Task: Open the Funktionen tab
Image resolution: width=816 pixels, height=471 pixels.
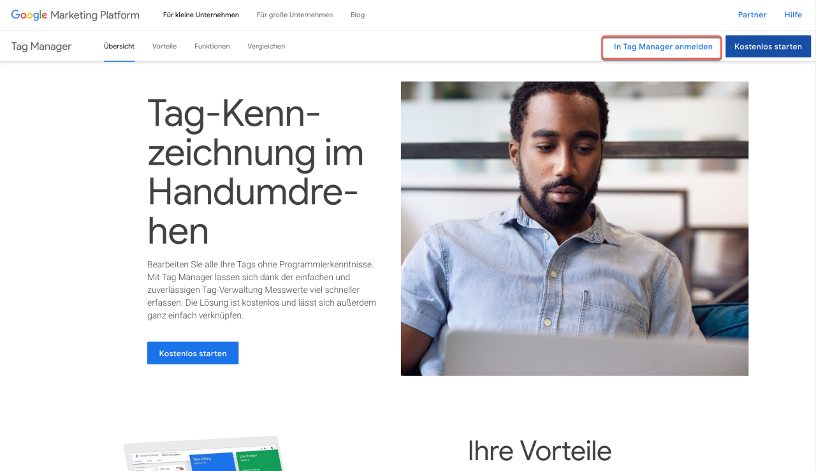Action: pos(212,47)
